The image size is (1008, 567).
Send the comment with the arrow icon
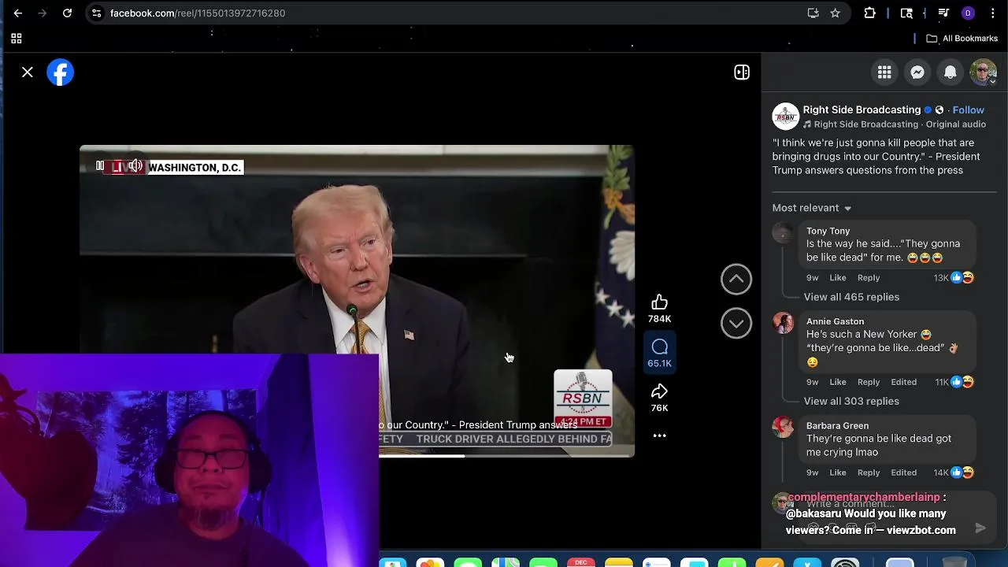(980, 528)
